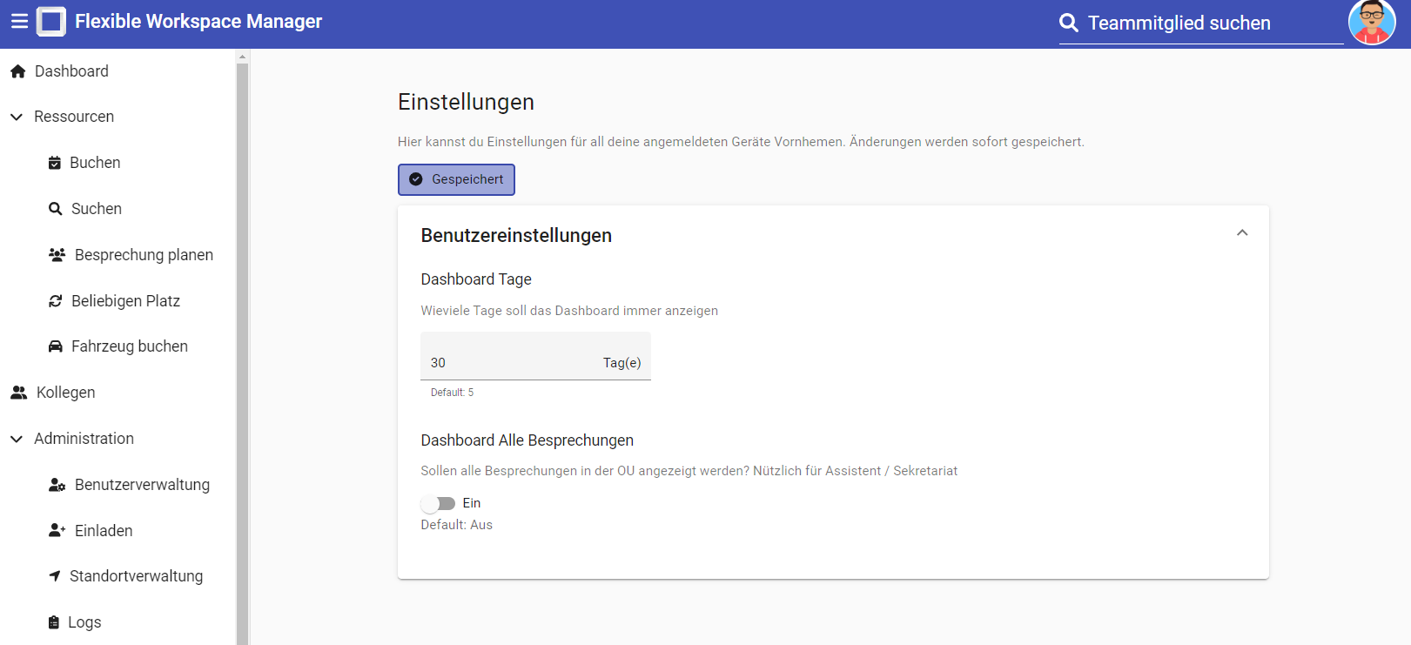The width and height of the screenshot is (1411, 645).
Task: Click the Besprechung planen group icon
Action: tap(57, 255)
